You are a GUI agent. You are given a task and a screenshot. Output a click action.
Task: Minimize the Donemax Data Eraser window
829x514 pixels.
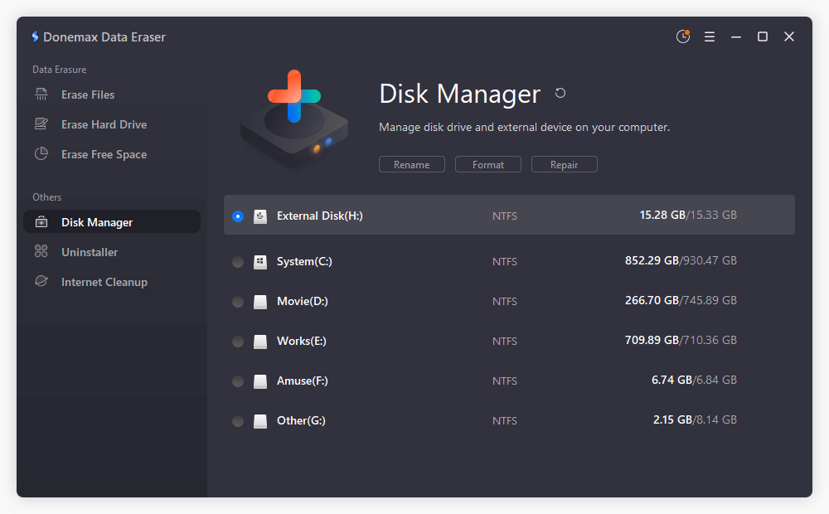(x=736, y=36)
